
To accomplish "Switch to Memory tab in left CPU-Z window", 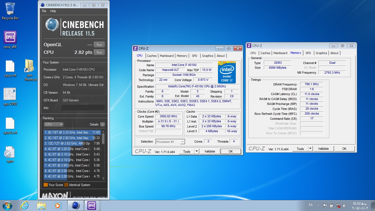I will point(182,56).
